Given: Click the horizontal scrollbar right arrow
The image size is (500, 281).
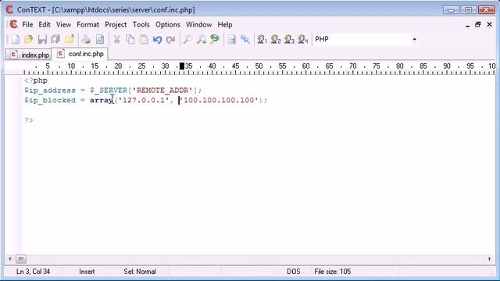Looking at the screenshot, I should 490,258.
